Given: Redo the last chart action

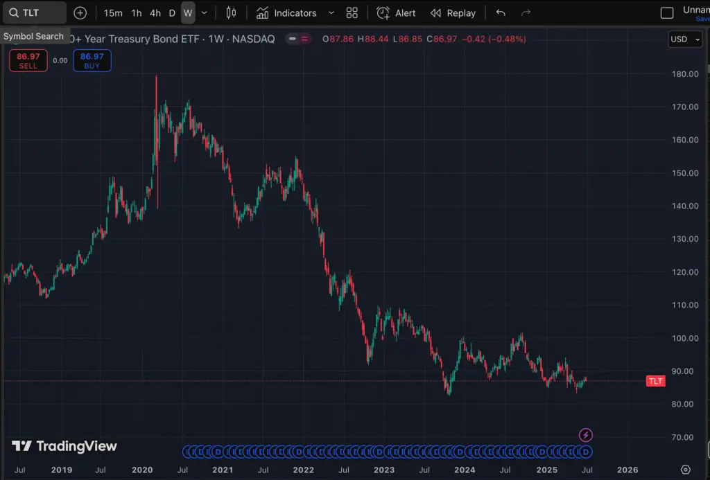Looking at the screenshot, I should click(x=526, y=13).
